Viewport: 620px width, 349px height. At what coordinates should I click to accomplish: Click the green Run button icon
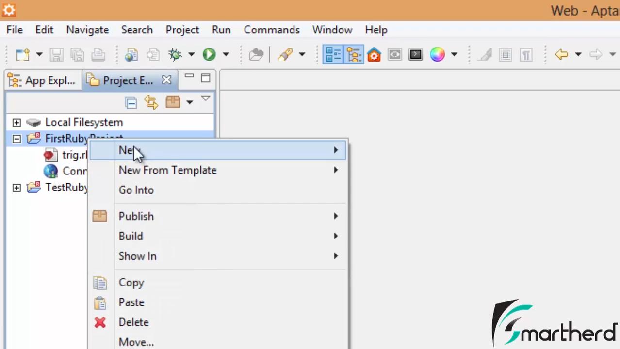tap(209, 54)
